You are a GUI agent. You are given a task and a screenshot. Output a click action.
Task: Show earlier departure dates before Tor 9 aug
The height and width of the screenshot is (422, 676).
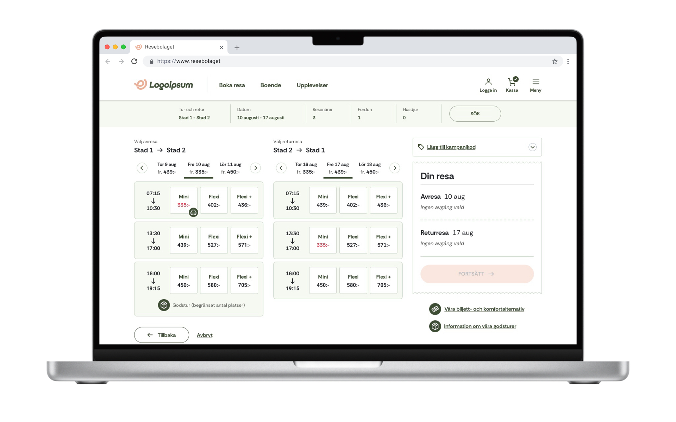point(142,168)
